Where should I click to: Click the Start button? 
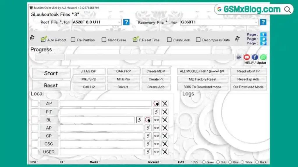click(x=51, y=73)
